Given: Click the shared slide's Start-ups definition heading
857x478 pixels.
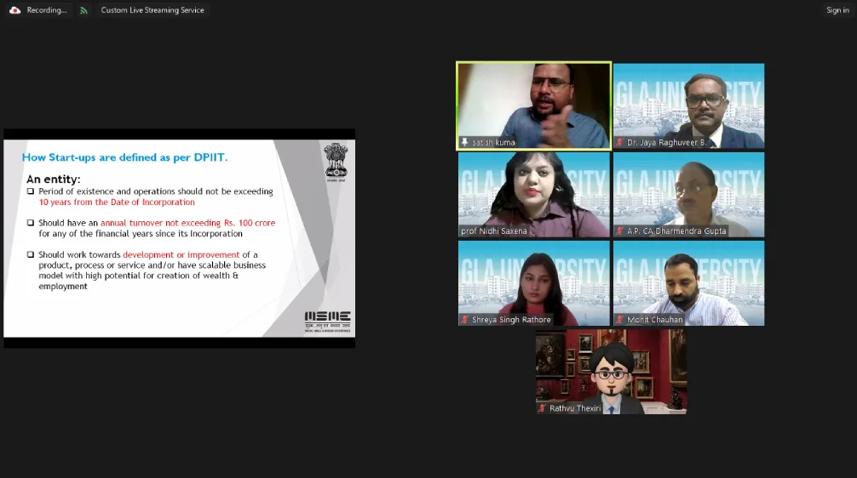Looking at the screenshot, I should click(124, 157).
